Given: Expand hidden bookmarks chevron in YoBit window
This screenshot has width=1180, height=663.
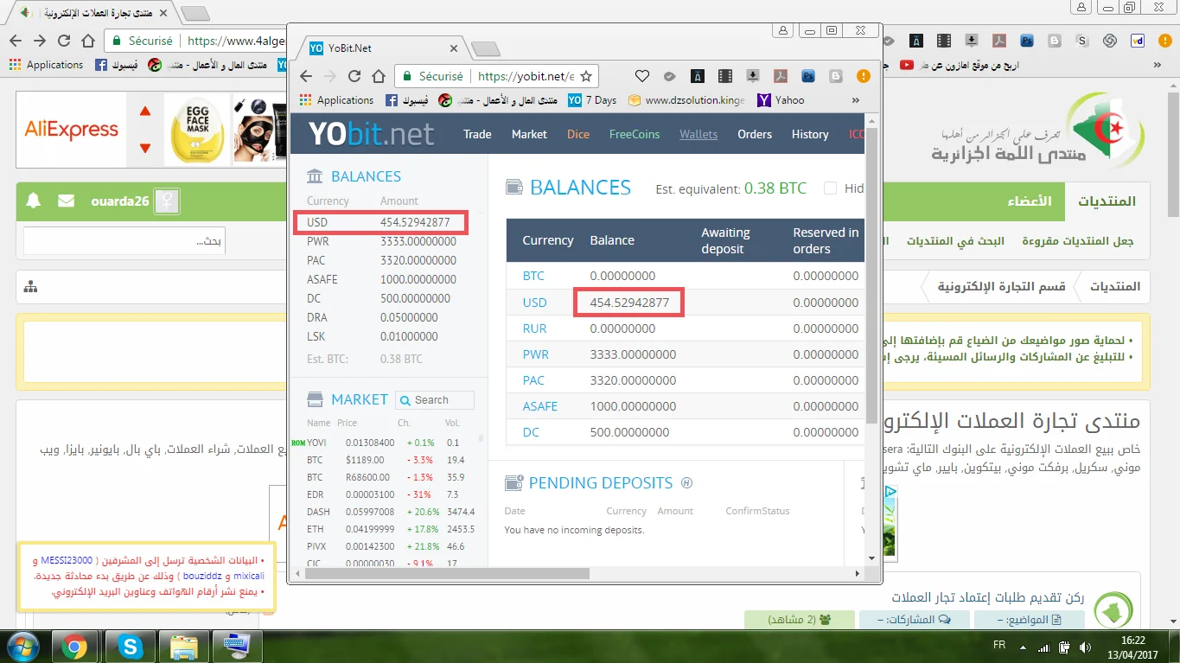Looking at the screenshot, I should point(856,100).
